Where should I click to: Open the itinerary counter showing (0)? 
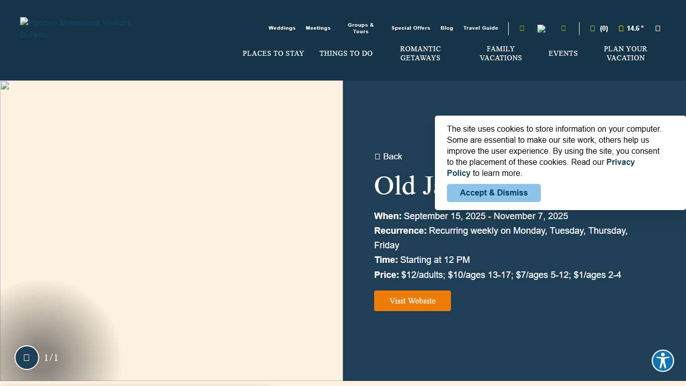click(x=599, y=29)
